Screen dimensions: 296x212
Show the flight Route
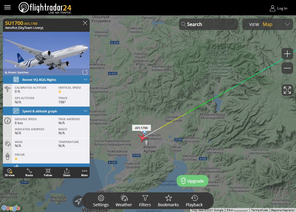(x=29, y=172)
